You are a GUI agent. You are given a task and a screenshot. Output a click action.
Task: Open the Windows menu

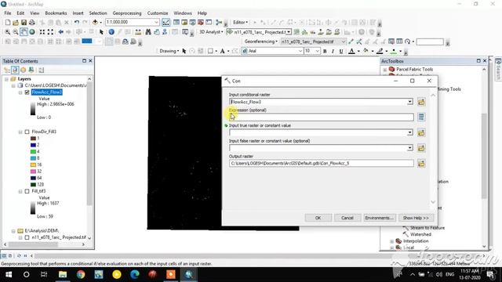(x=183, y=13)
